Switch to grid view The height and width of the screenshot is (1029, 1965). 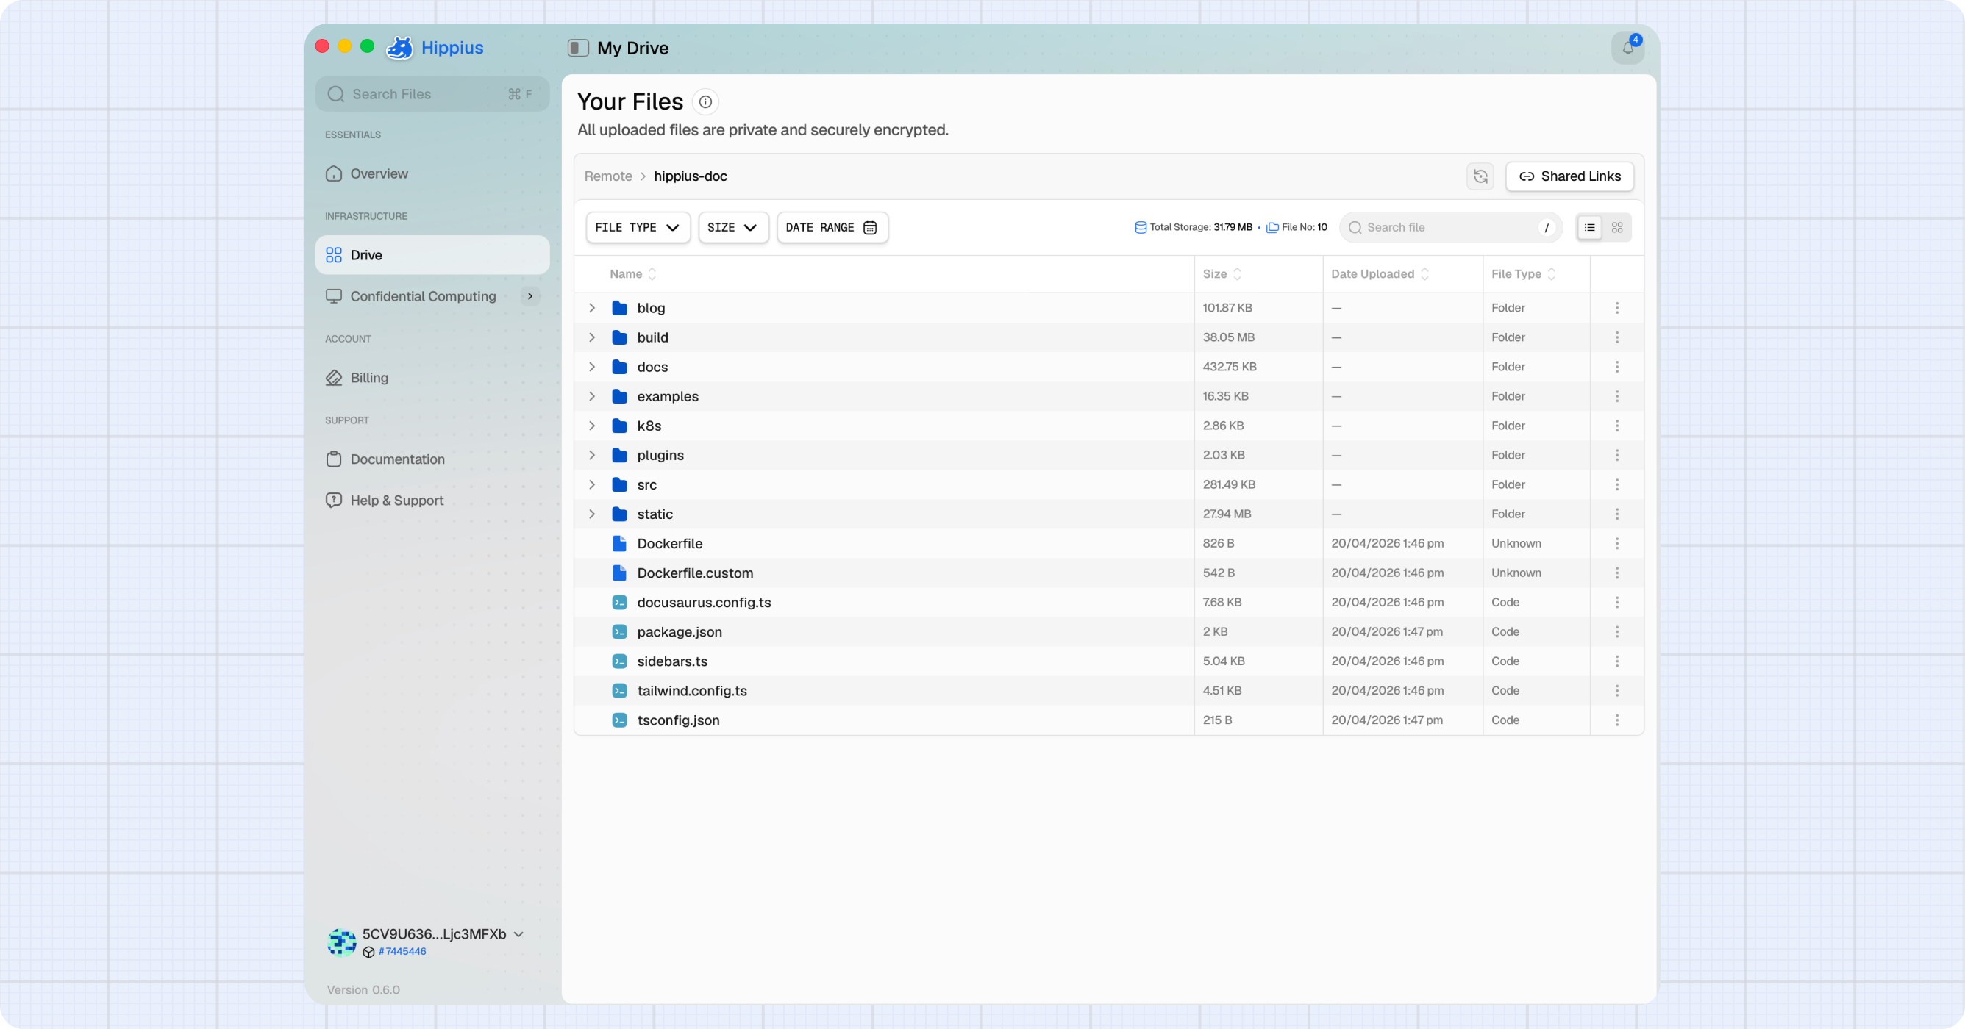1616,227
